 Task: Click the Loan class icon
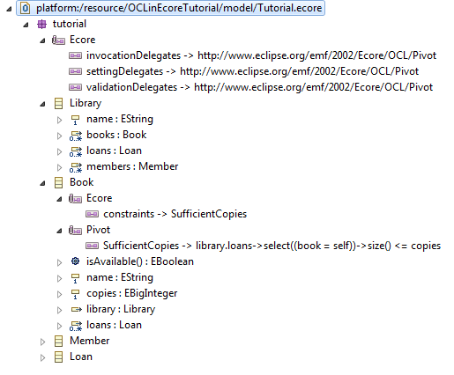coord(58,357)
